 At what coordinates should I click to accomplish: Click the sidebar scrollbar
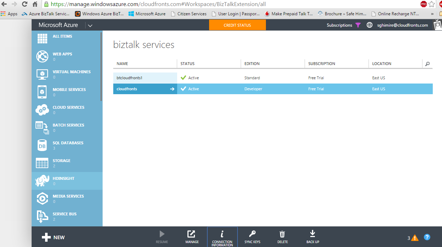pyautogui.click(x=101, y=67)
